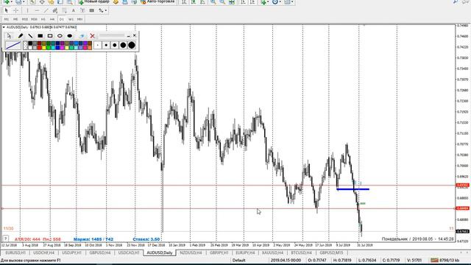This screenshot has height=265, width=471.
Task: Select the Fibonacci retracement tool
Action: (64, 10)
